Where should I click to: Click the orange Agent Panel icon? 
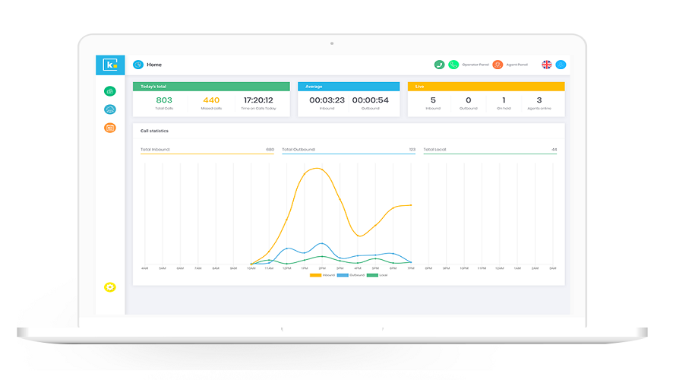click(498, 65)
